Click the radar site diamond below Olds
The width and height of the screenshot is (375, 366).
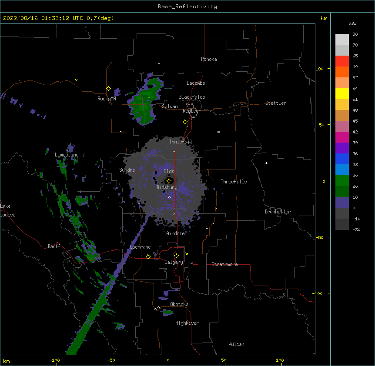point(169,181)
